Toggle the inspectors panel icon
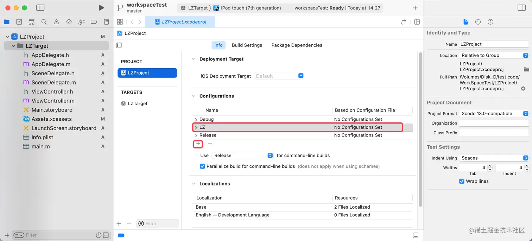Image resolution: width=532 pixels, height=241 pixels. click(x=521, y=8)
